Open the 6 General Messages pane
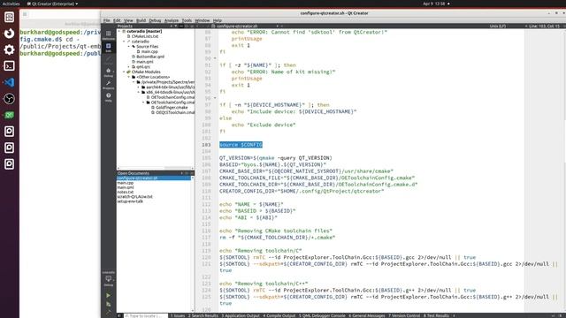 [367, 315]
